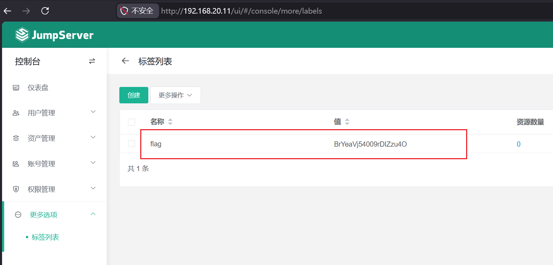Image resolution: width=553 pixels, height=265 pixels.
Task: Open the 更多操作 dropdown
Action: [175, 95]
